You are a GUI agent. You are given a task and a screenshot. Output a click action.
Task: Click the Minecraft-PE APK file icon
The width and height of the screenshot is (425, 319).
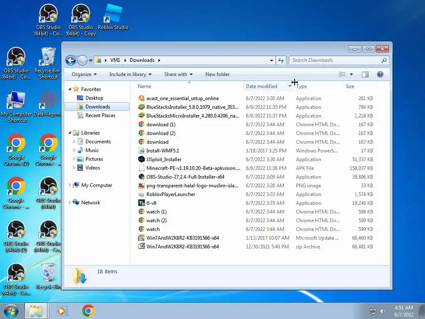[x=141, y=168]
